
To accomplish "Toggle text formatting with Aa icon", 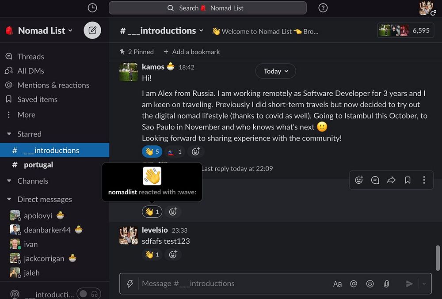I will click(x=337, y=284).
